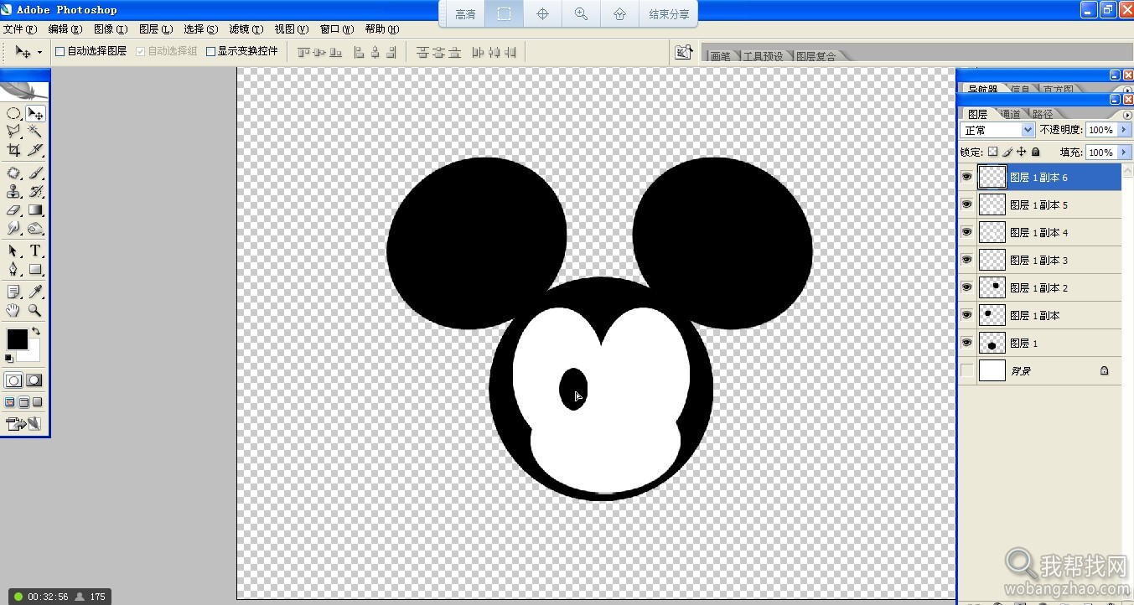1134x605 pixels.
Task: Open the 填充 slider arrow
Action: click(1125, 153)
